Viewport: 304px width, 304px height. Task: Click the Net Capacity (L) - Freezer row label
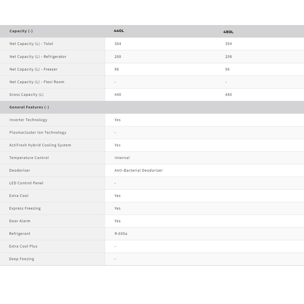[x=33, y=69]
